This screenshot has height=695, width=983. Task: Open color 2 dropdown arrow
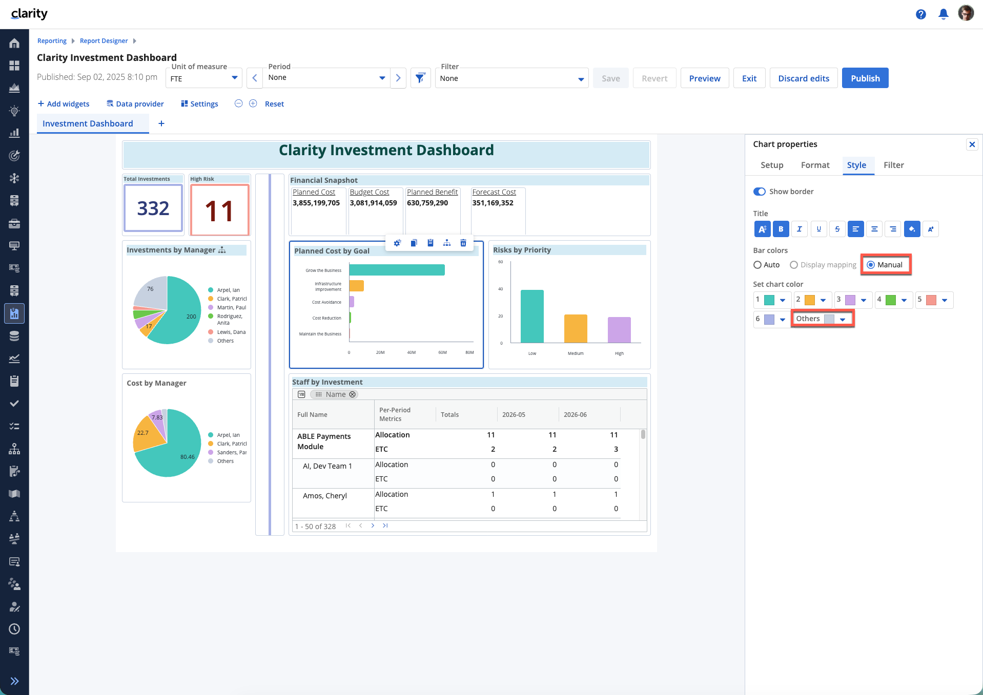tap(823, 300)
